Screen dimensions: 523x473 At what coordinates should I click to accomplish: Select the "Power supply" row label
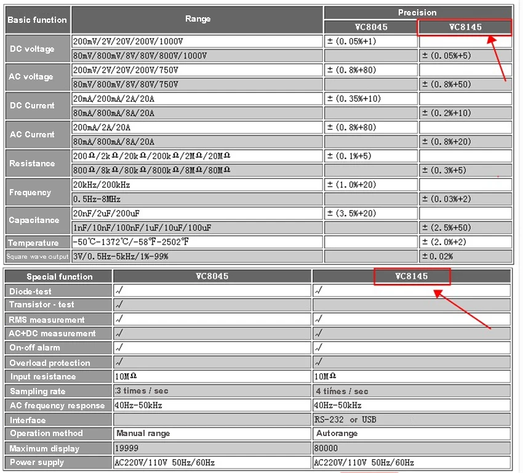pos(58,463)
